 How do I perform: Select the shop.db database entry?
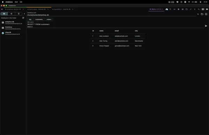click(14, 33)
